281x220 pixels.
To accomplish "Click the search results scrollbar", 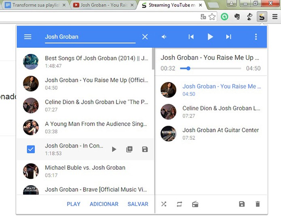I will [x=153, y=59].
